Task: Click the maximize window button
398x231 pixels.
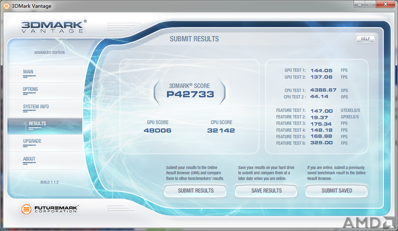Action: [370, 4]
